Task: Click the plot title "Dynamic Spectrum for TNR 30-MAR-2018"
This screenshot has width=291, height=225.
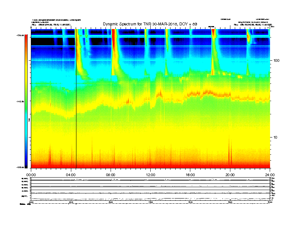Action: (x=140, y=24)
